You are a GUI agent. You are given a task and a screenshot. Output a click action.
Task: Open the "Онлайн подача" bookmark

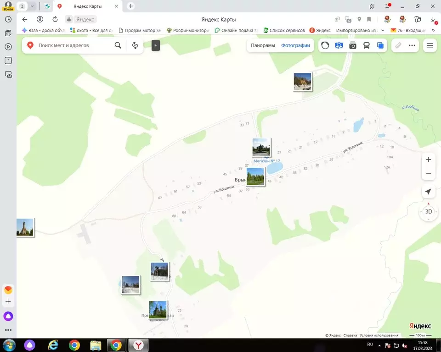coord(237,30)
